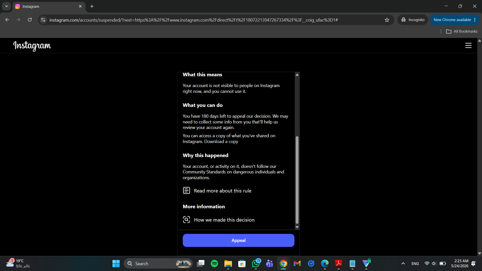Close the Instagram tab
482x271 pixels.
click(80, 6)
